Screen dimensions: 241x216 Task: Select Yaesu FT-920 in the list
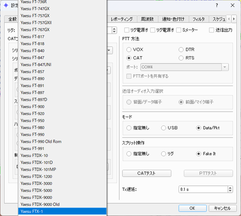62,113
